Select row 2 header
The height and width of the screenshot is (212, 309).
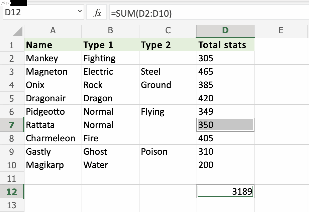12,58
